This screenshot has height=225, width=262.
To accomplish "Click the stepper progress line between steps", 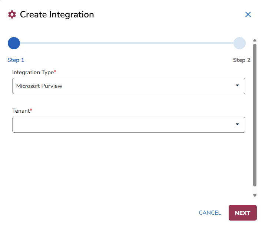I will pyautogui.click(x=127, y=43).
